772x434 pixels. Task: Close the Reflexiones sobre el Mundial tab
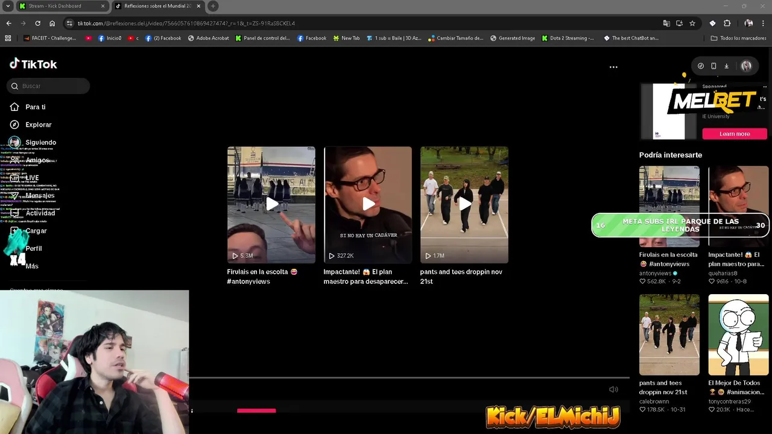198,6
